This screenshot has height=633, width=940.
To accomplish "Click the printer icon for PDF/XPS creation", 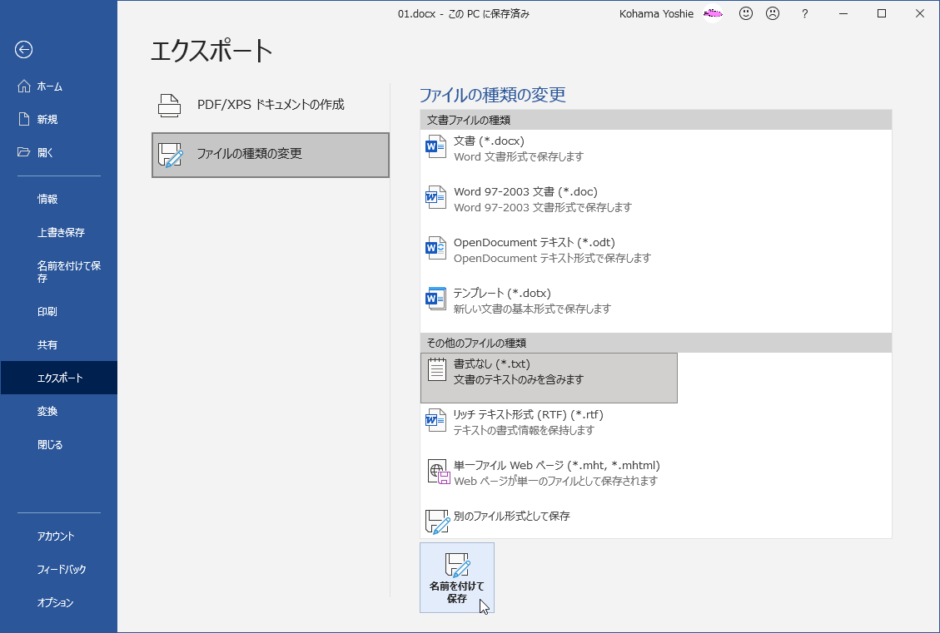I will pyautogui.click(x=169, y=105).
